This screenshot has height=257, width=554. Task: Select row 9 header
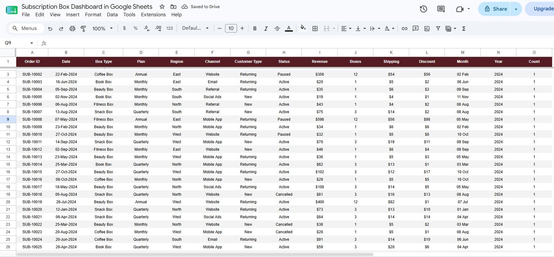click(x=8, y=119)
